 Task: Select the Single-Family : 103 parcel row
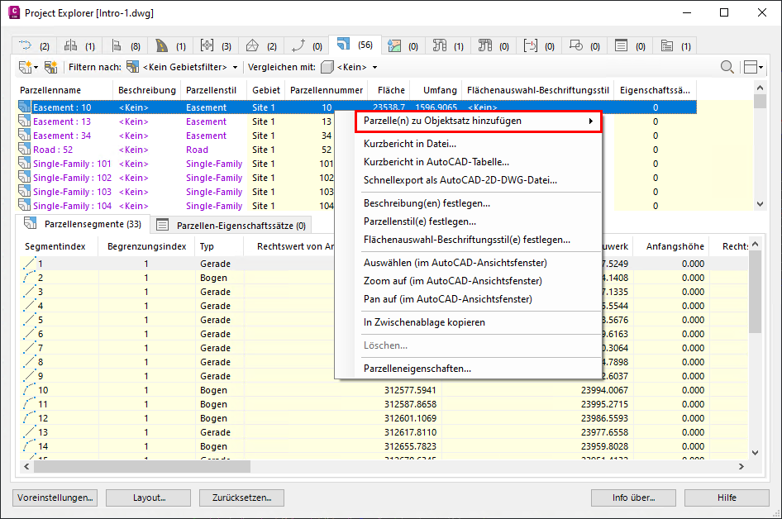coord(176,192)
